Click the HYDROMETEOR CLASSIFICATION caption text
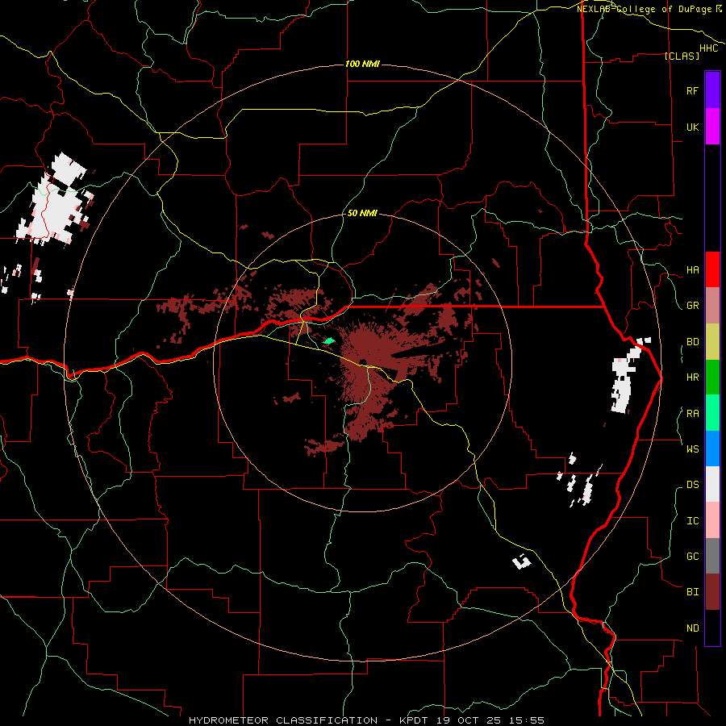Viewport: 726px width, 726px height. [x=283, y=720]
